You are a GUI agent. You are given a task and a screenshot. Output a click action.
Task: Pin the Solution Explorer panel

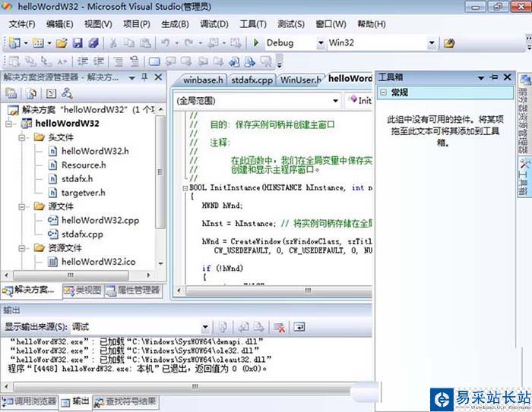pyautogui.click(x=144, y=77)
